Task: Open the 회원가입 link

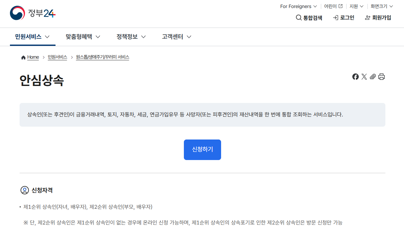Action: 378,18
